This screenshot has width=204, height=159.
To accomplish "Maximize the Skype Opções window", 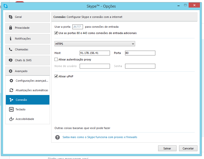I will (x=185, y=5).
